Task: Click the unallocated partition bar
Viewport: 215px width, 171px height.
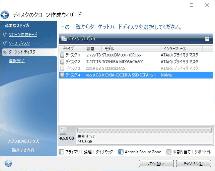Action: tap(144, 131)
